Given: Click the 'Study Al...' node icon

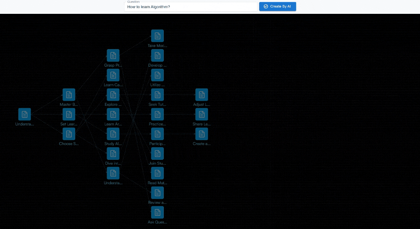Looking at the screenshot, I should (113, 134).
